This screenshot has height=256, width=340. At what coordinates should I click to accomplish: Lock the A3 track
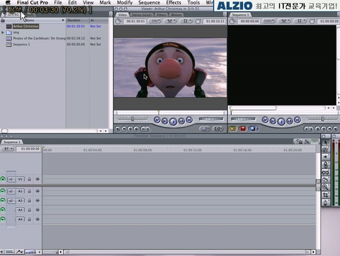29,210
